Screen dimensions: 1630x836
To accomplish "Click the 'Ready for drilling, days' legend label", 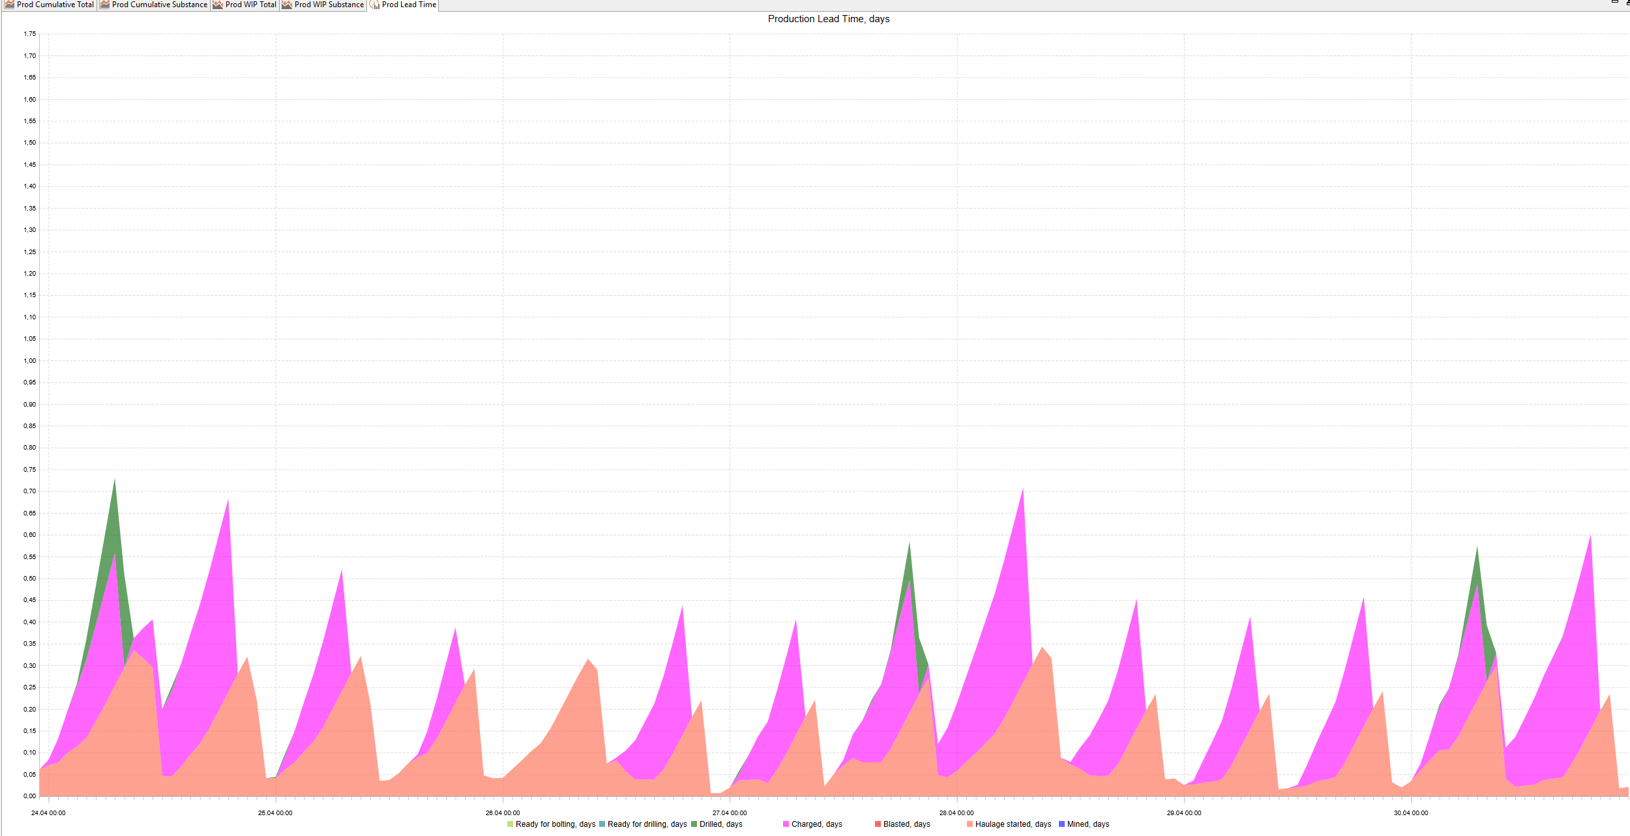I will click(x=647, y=824).
